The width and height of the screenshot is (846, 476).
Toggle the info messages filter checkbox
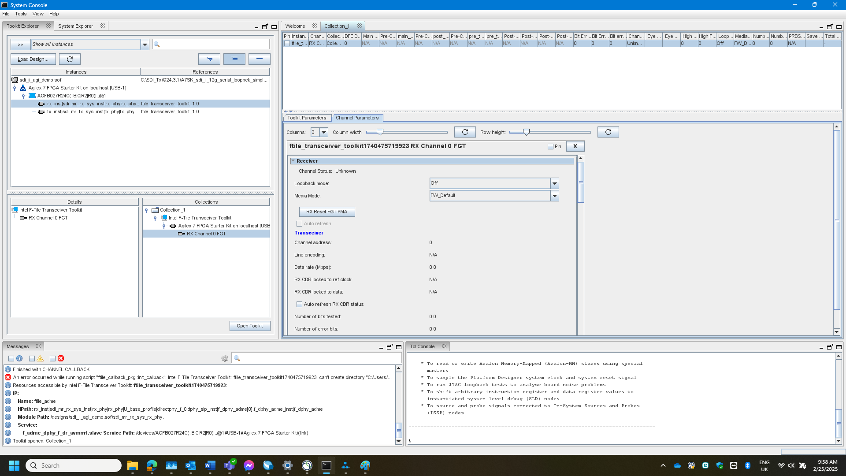point(11,359)
